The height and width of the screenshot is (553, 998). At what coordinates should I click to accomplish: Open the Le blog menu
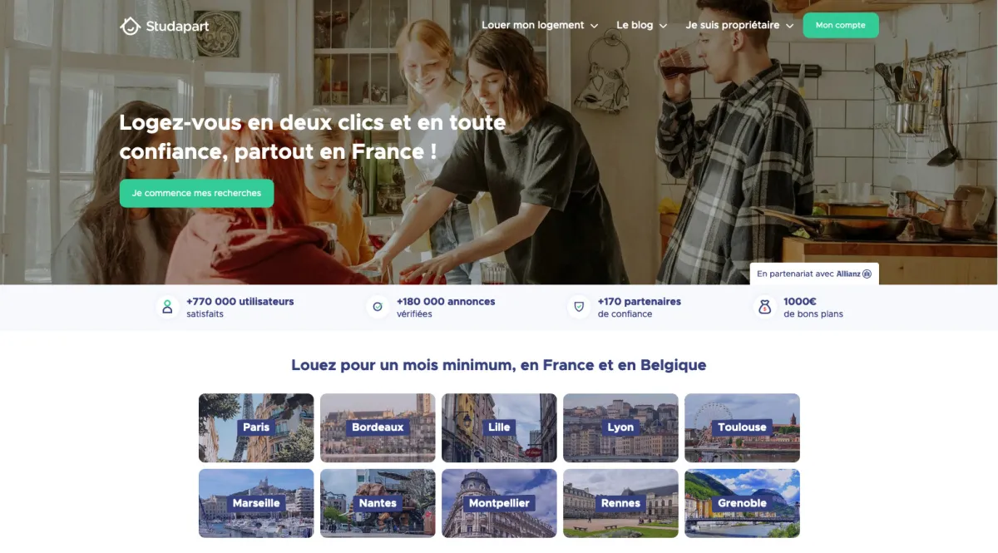click(x=641, y=25)
